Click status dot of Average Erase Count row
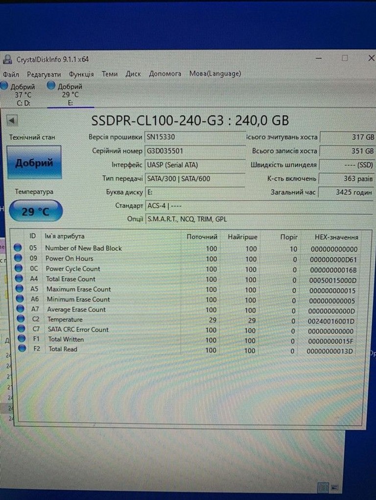Viewport: 376px width, 500px height. pos(21,309)
